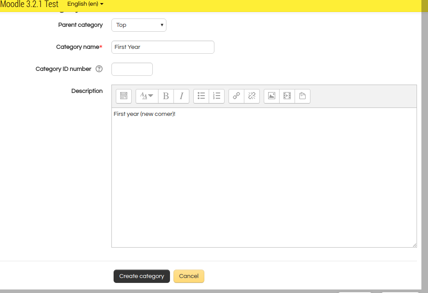Expand the Parent category dropdown

tap(139, 25)
